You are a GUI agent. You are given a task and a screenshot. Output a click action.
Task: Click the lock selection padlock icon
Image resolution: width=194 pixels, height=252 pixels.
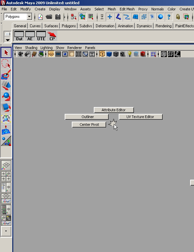point(178,17)
